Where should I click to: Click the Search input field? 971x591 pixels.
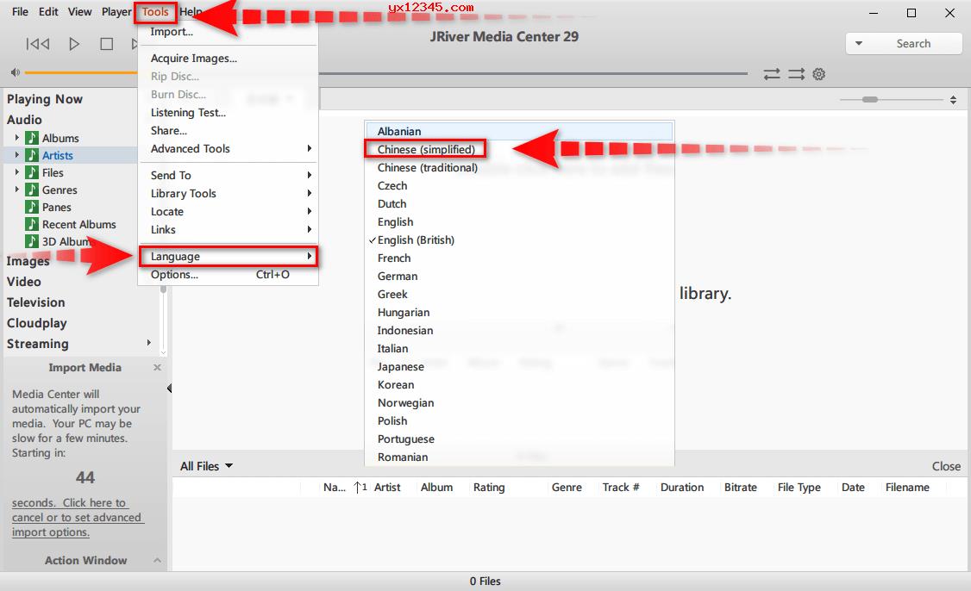point(913,43)
